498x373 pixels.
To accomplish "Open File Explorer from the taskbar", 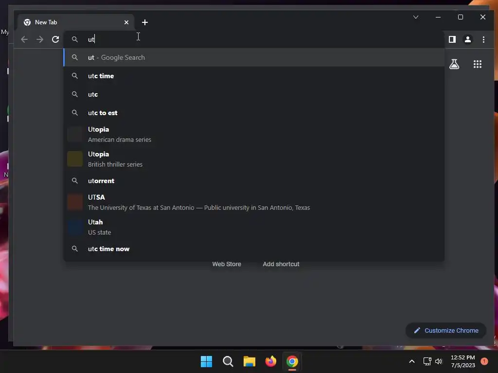I will pos(249,361).
